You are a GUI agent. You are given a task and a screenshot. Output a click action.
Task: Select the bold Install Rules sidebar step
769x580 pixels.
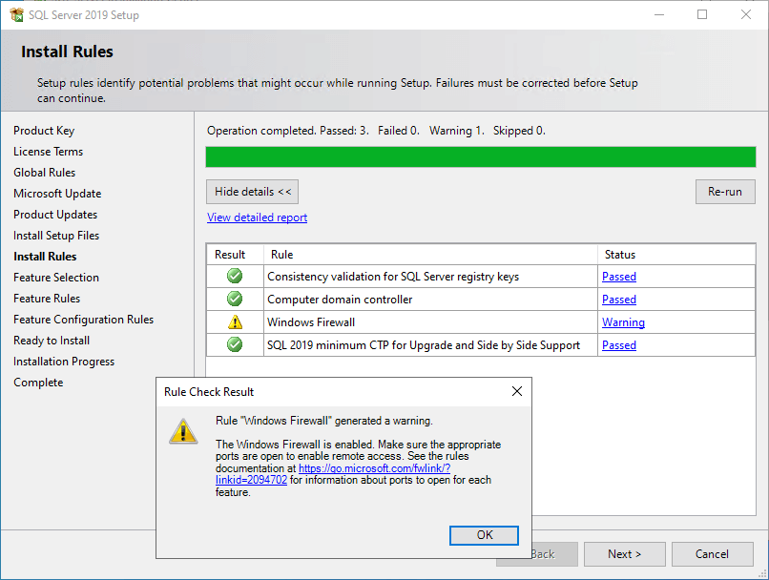pos(45,257)
